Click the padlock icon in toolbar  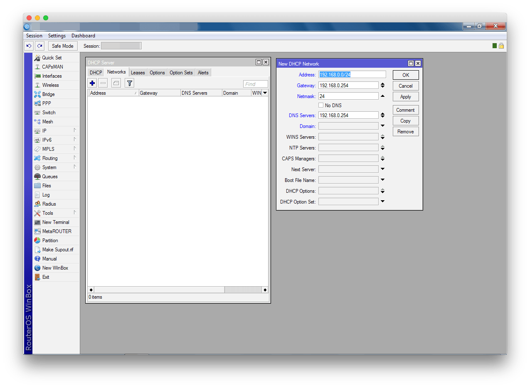(501, 46)
